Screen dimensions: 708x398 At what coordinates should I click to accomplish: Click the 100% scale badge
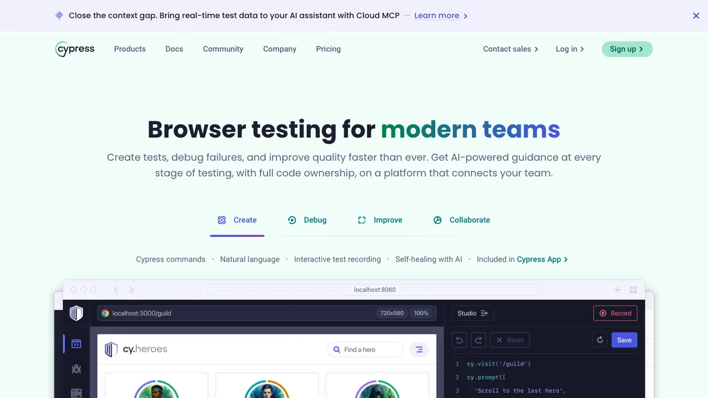(421, 313)
